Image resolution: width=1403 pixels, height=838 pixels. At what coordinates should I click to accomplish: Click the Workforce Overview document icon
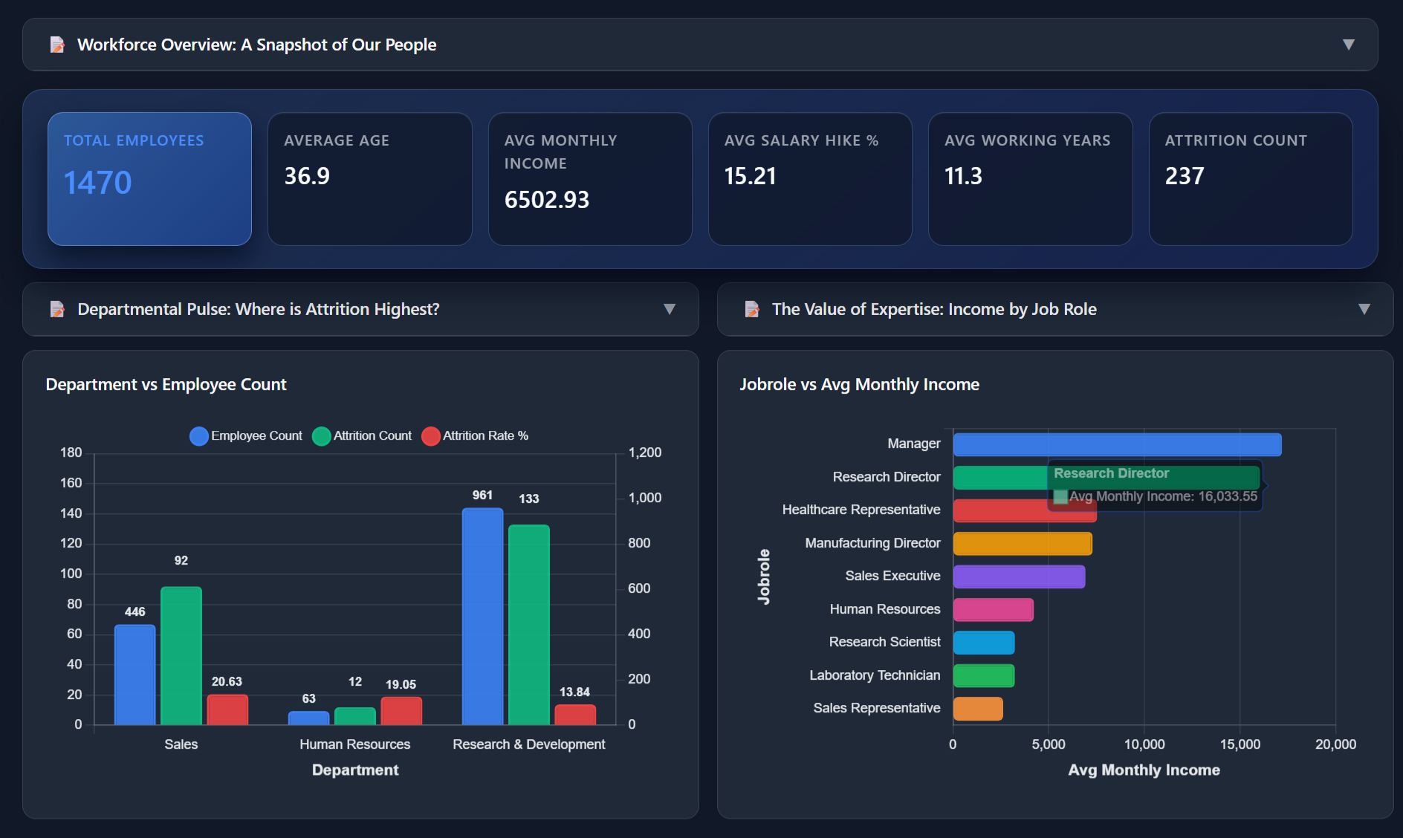coord(57,45)
